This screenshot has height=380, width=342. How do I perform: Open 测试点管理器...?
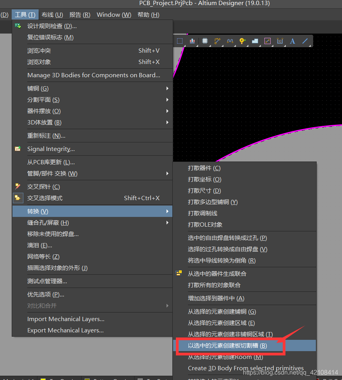click(92, 281)
